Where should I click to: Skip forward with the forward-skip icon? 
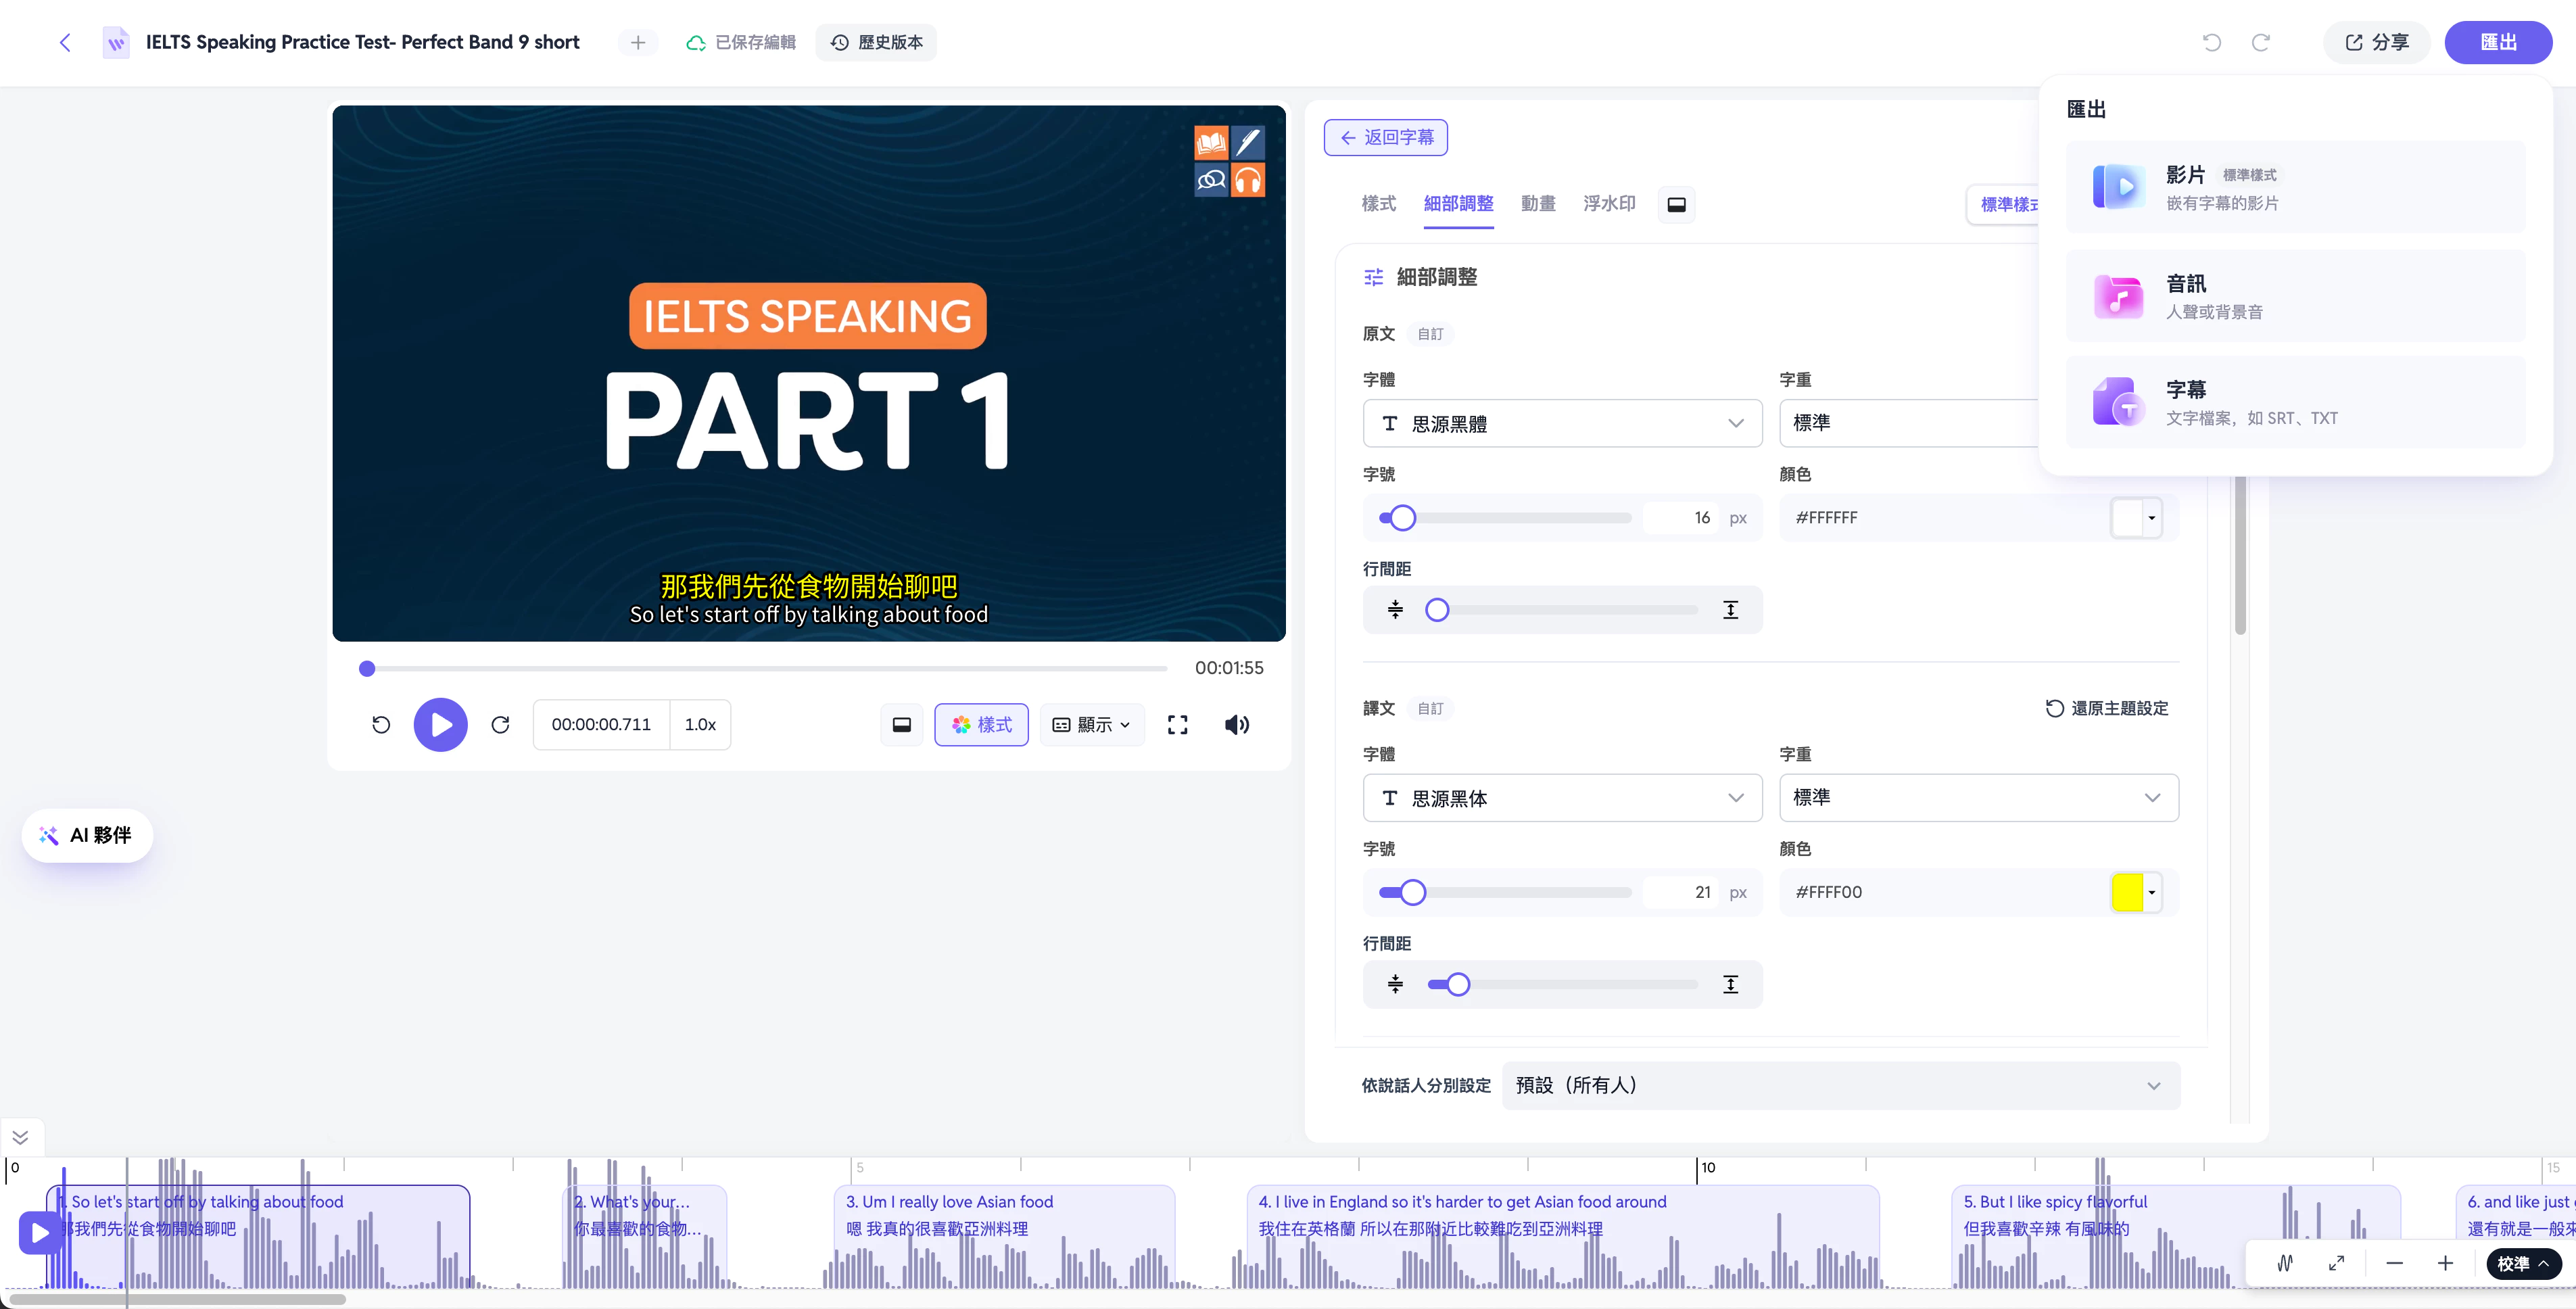[x=500, y=724]
